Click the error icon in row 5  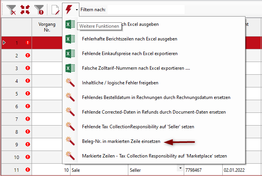point(27,94)
